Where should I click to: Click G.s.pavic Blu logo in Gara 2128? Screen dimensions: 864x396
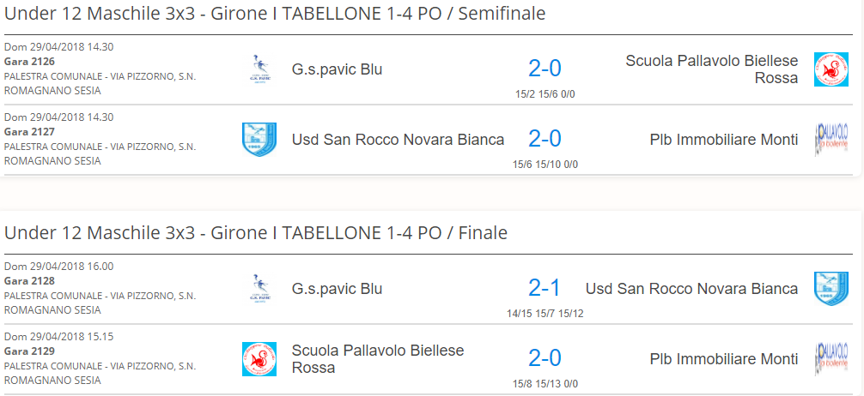pyautogui.click(x=259, y=289)
